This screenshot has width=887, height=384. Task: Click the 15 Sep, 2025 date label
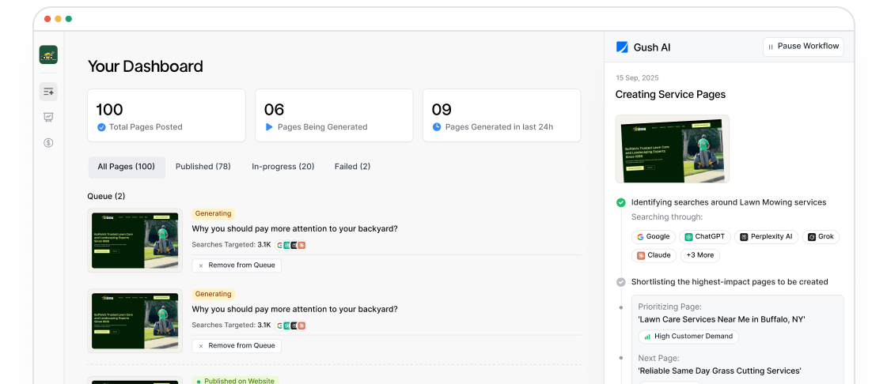pyautogui.click(x=637, y=78)
